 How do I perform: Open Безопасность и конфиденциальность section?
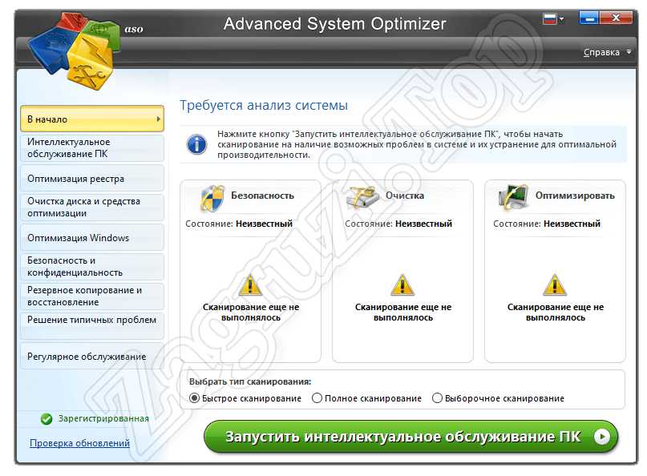(92, 267)
